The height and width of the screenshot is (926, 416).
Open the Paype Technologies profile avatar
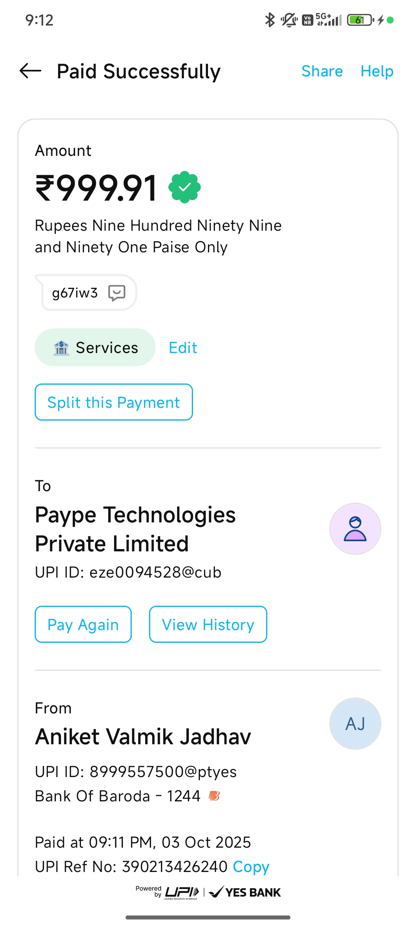pos(355,529)
